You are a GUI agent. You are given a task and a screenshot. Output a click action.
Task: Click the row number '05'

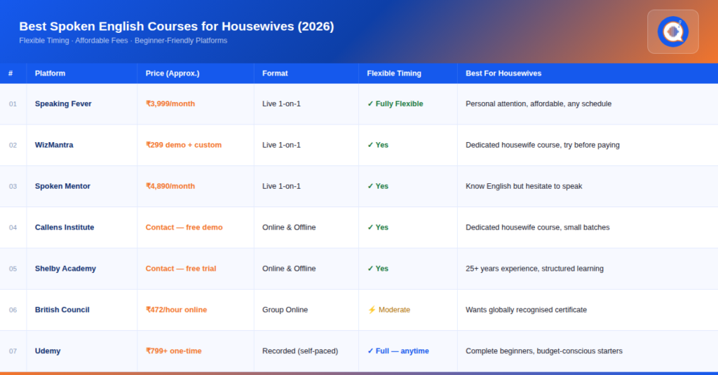[x=13, y=269]
